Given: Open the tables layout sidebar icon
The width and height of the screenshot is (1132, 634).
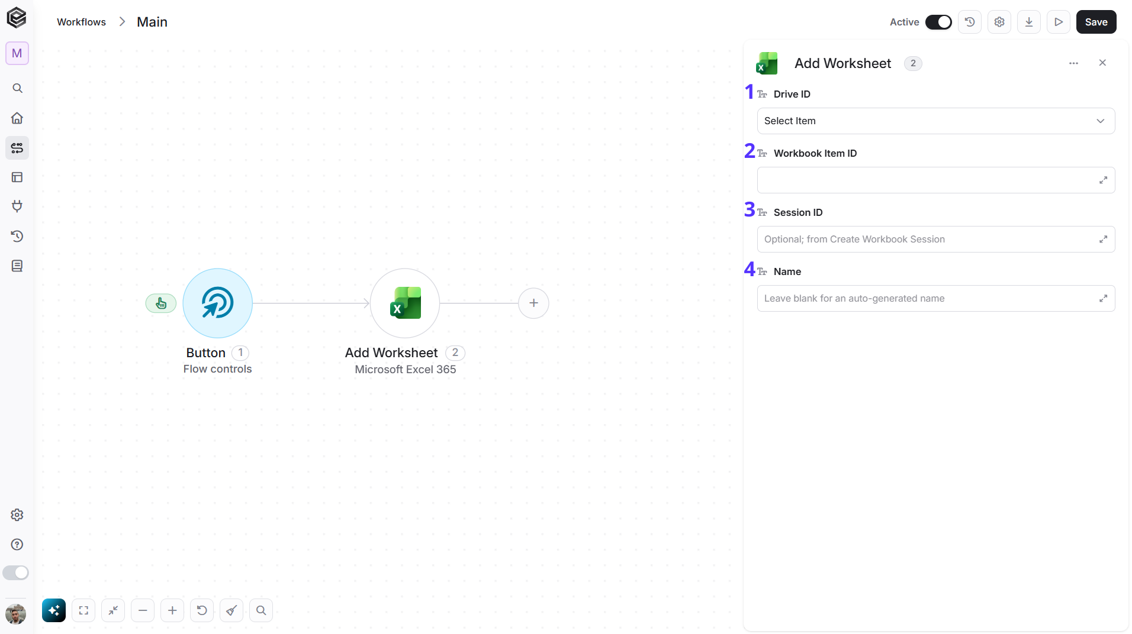Looking at the screenshot, I should [x=17, y=177].
